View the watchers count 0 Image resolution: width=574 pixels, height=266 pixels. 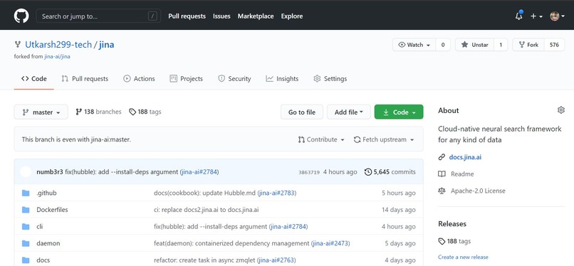point(443,45)
